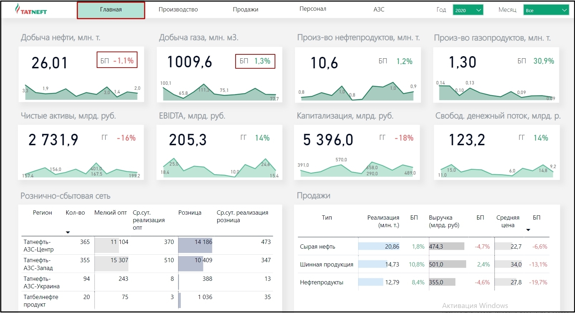Sort by Выручка (млрд. руб) header
Image resolution: width=575 pixels, height=313 pixels.
coord(444,221)
